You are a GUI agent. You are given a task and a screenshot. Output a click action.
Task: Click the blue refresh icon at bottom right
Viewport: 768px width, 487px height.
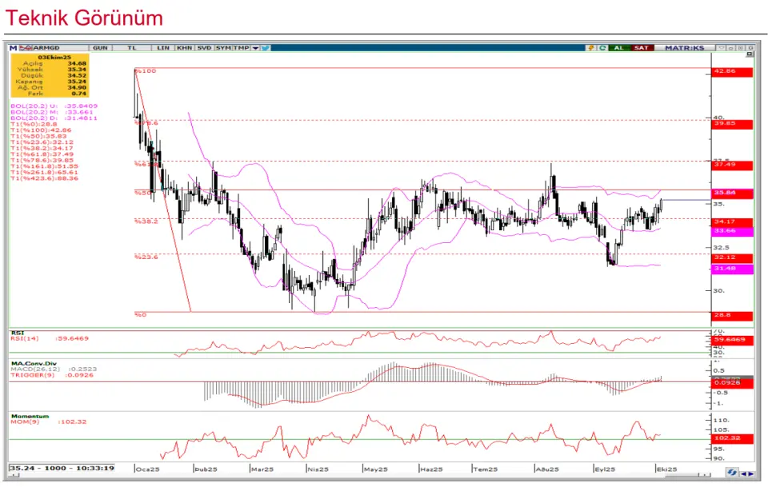(x=733, y=473)
